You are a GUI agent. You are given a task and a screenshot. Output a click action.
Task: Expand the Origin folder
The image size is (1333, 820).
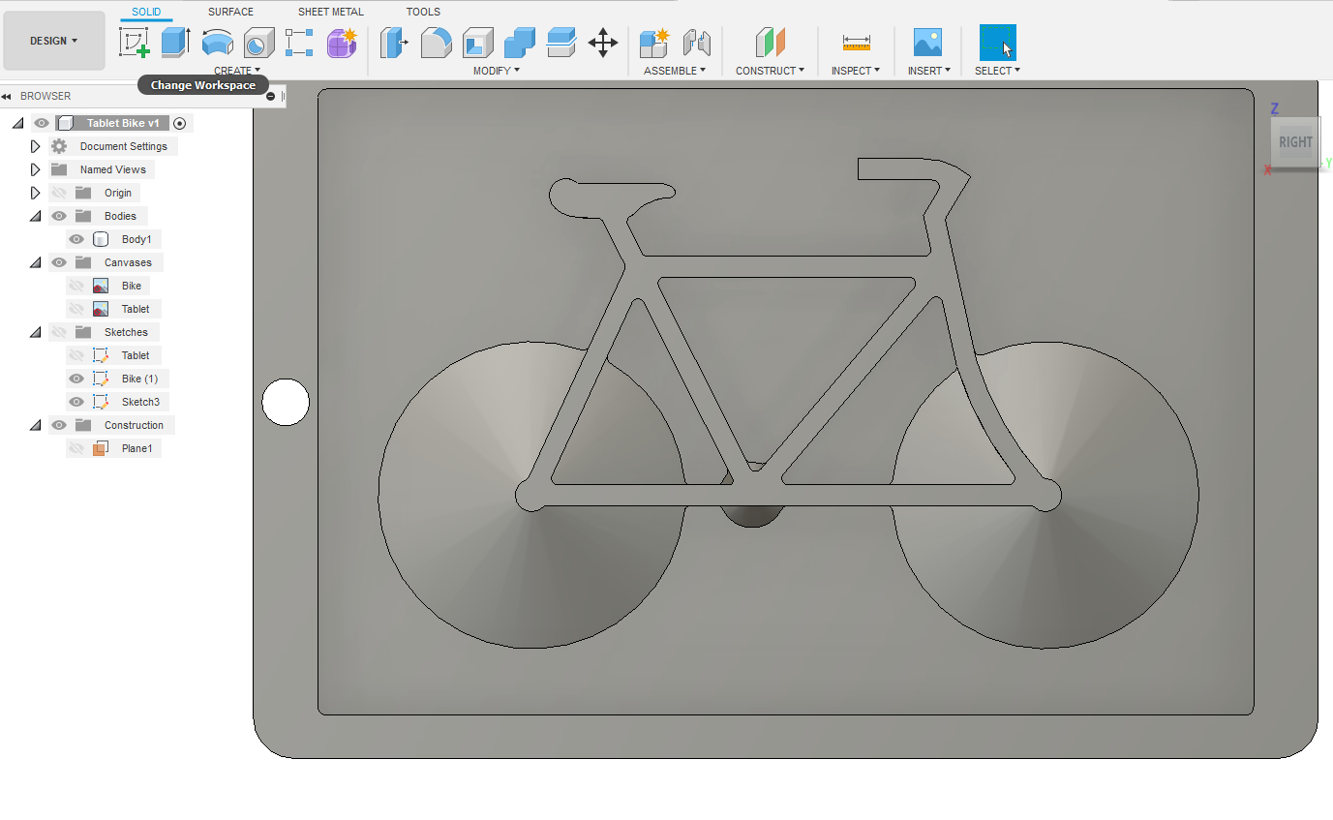(36, 193)
